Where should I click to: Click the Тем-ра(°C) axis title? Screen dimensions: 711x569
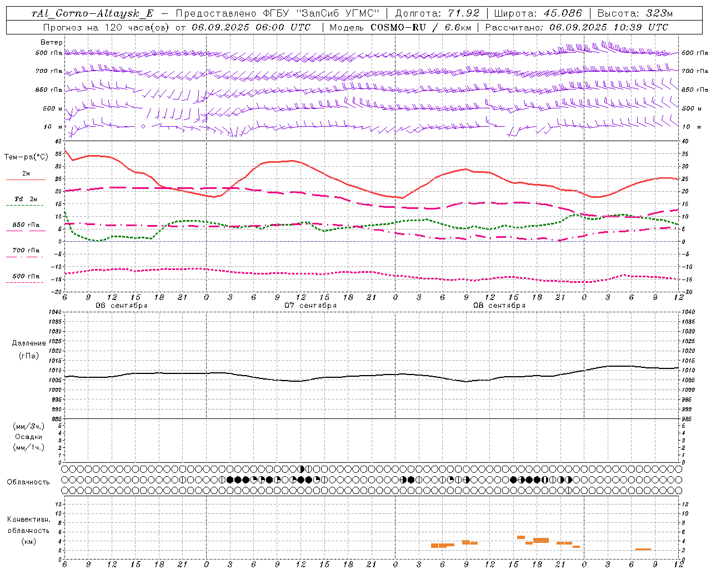click(26, 157)
